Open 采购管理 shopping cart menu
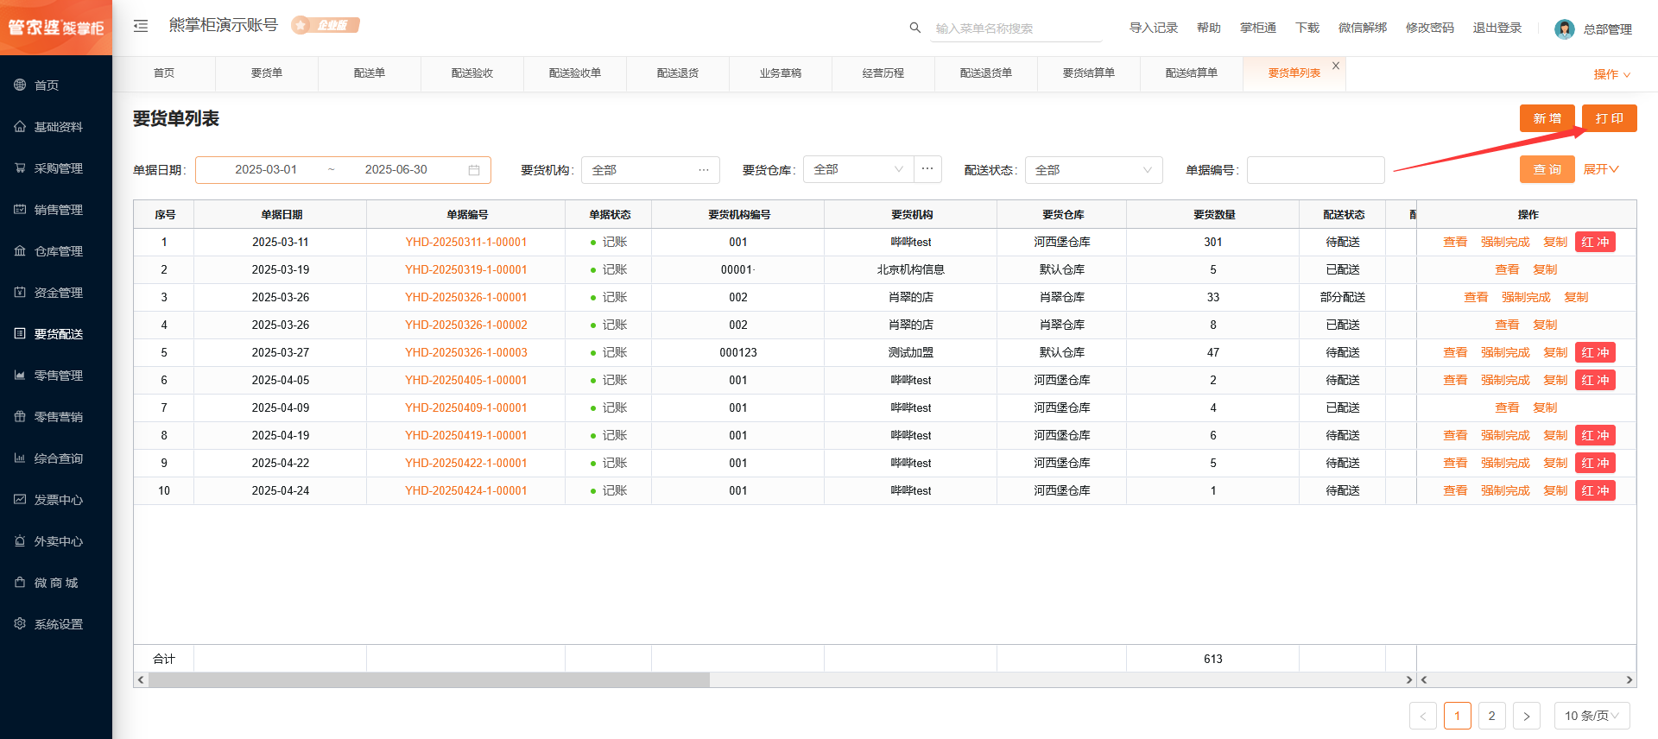 58,168
